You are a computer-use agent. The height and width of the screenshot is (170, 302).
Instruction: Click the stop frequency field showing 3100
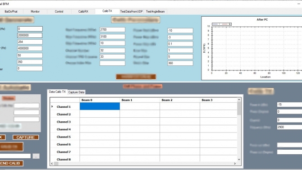[112, 37]
